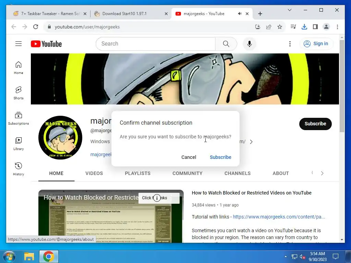Close the Download Start10 tab

tap(166, 14)
